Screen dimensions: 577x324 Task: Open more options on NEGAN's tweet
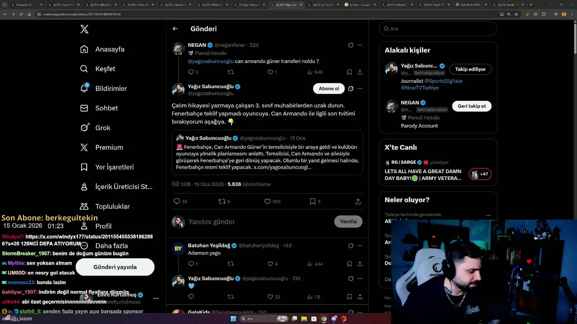[x=360, y=45]
